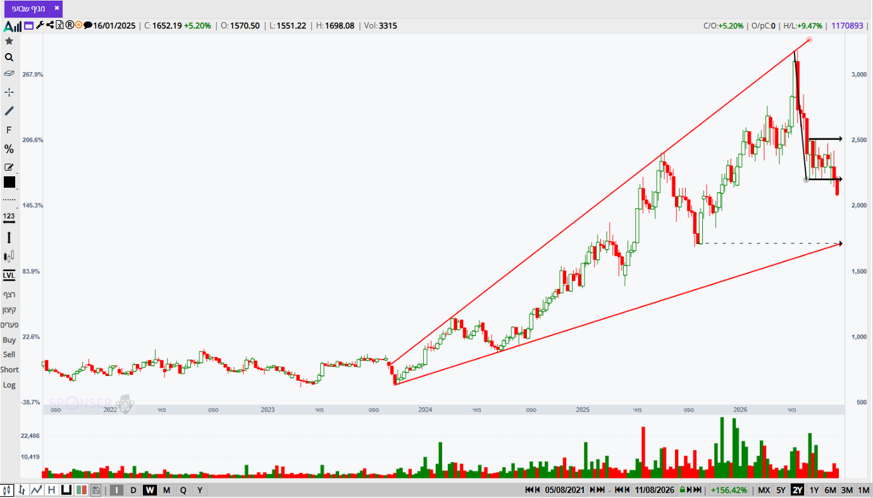Click the 1170893 symbol code

tap(848, 26)
